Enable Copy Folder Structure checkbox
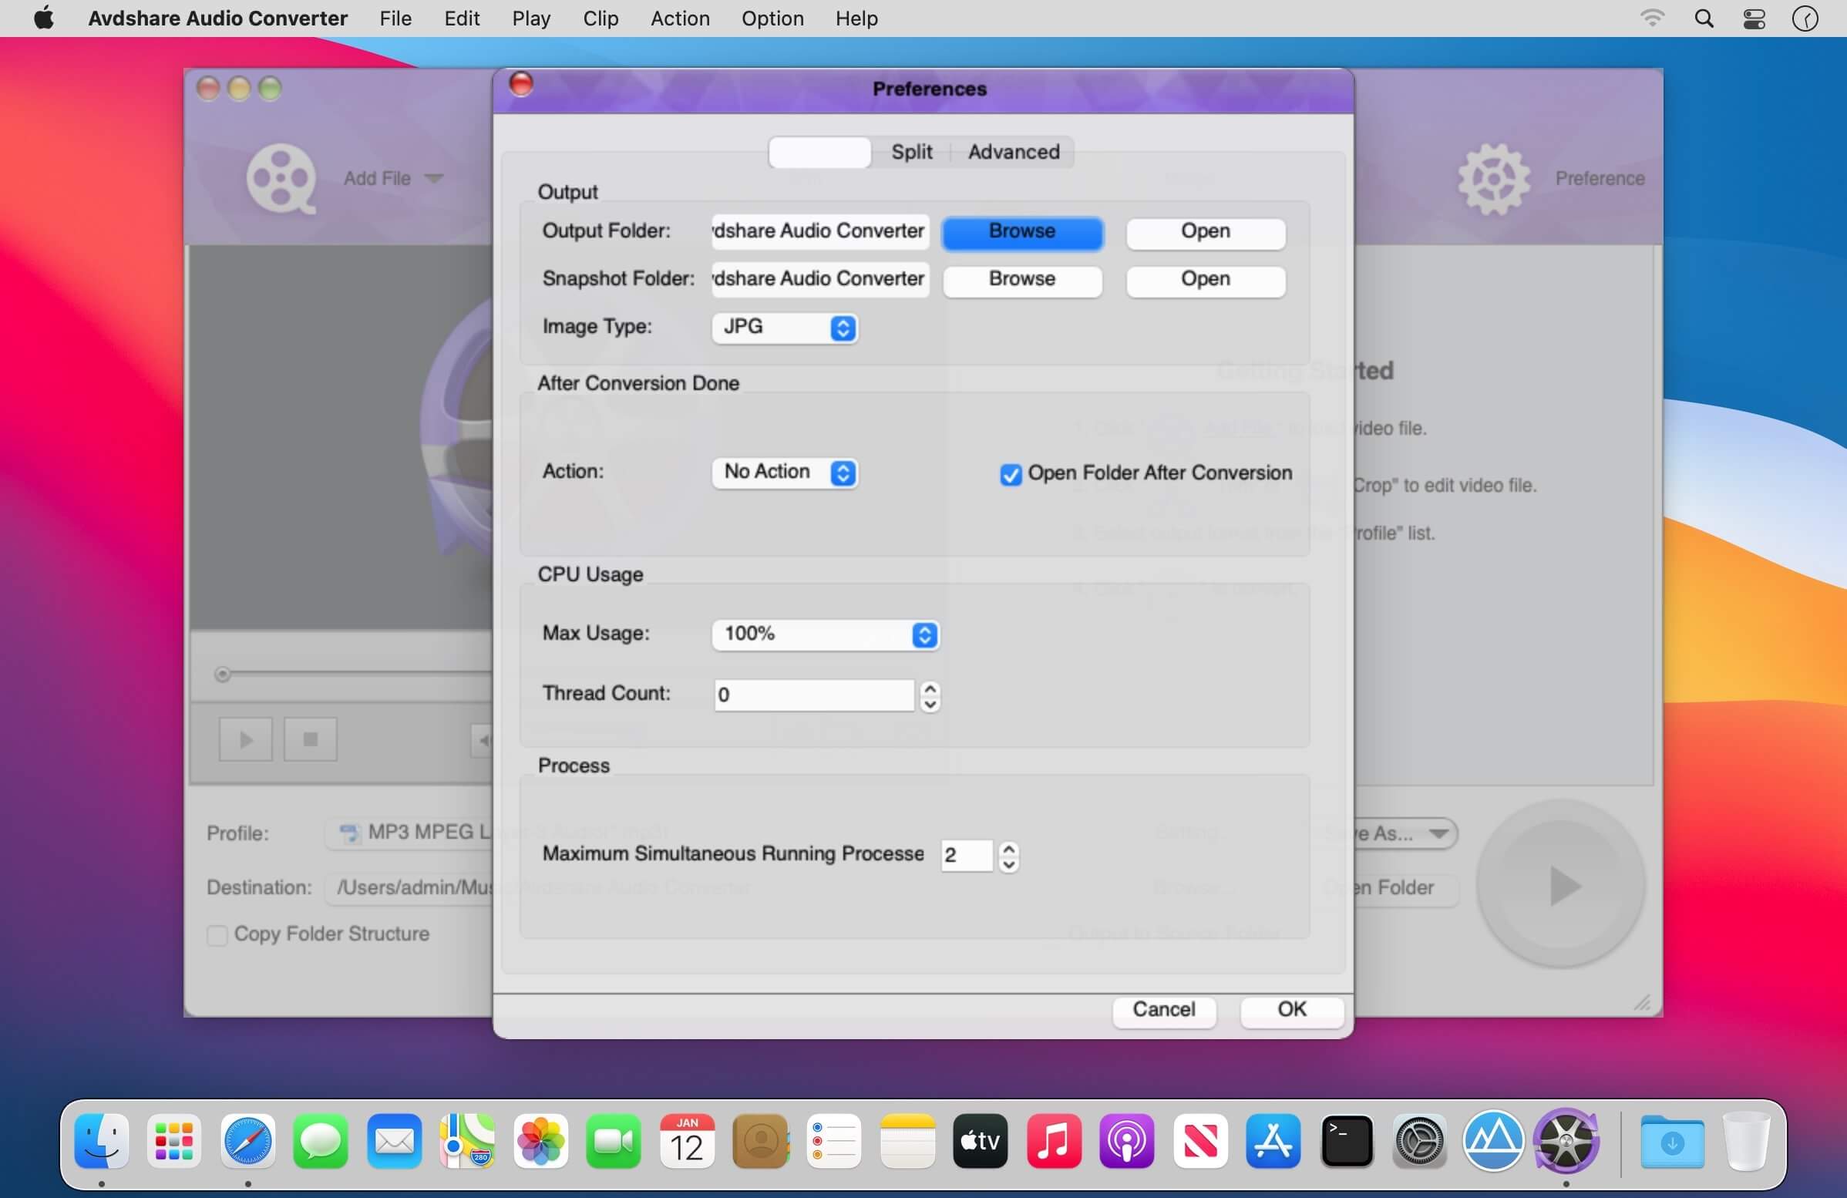The height and width of the screenshot is (1198, 1847). [x=217, y=935]
